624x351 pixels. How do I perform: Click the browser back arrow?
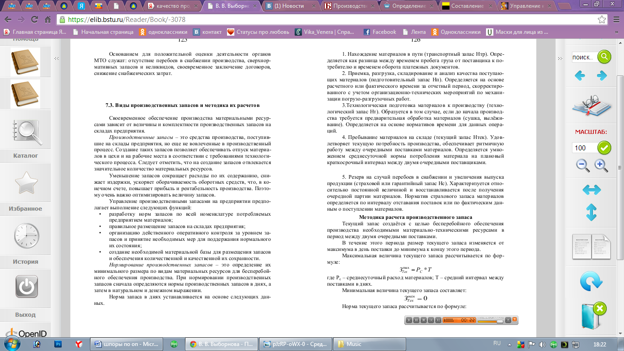click(x=8, y=20)
